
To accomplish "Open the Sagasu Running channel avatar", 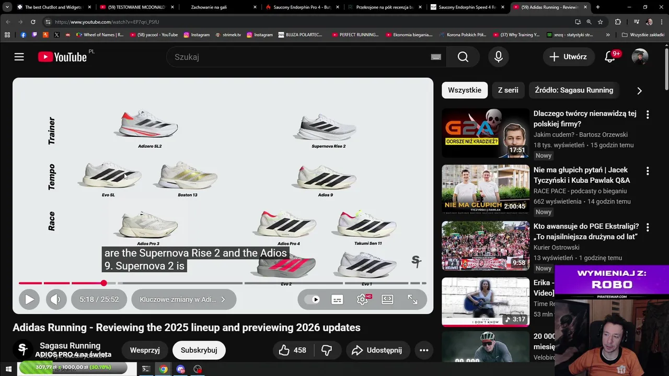I will point(22,349).
